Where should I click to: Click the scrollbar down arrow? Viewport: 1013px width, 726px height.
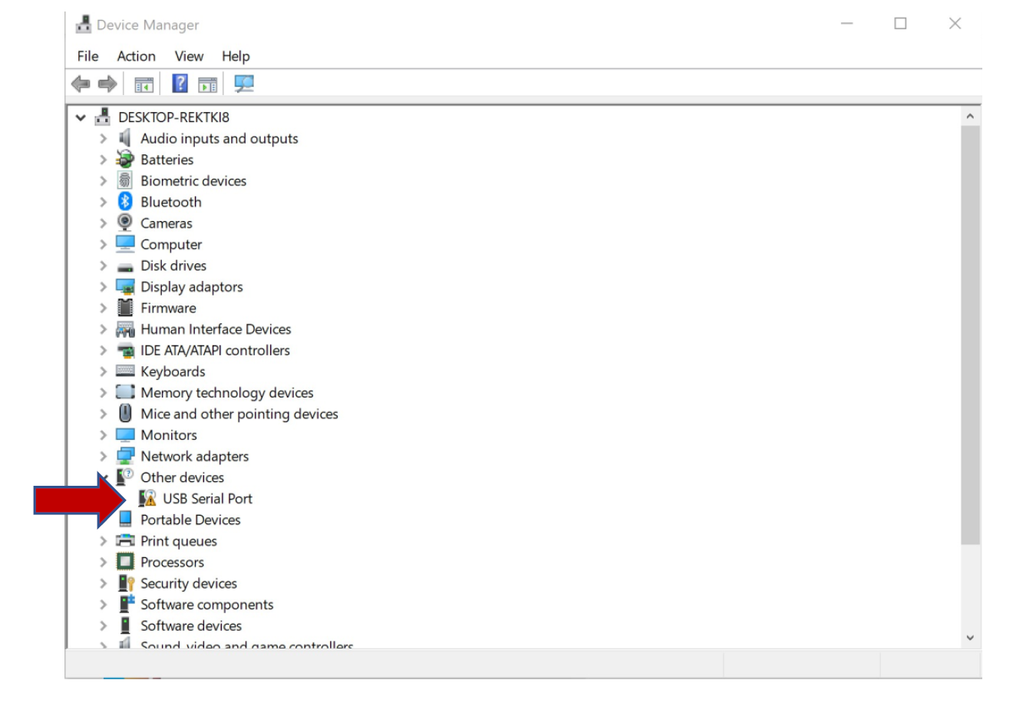click(970, 638)
